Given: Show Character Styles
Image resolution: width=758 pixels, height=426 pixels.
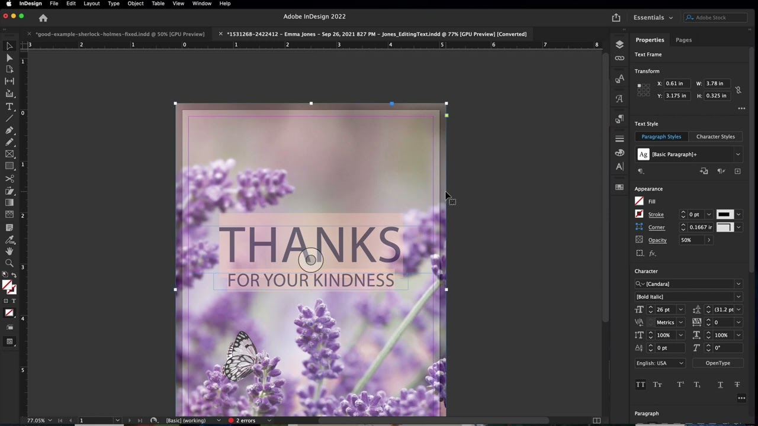Looking at the screenshot, I should pos(715,137).
